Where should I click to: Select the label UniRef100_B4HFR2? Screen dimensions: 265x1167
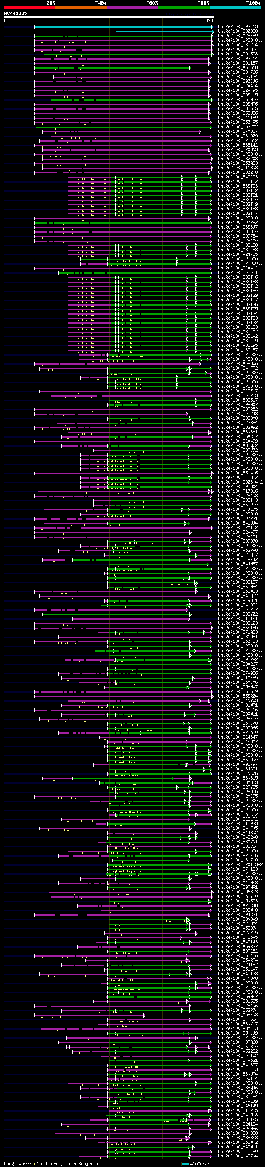pyautogui.click(x=238, y=368)
